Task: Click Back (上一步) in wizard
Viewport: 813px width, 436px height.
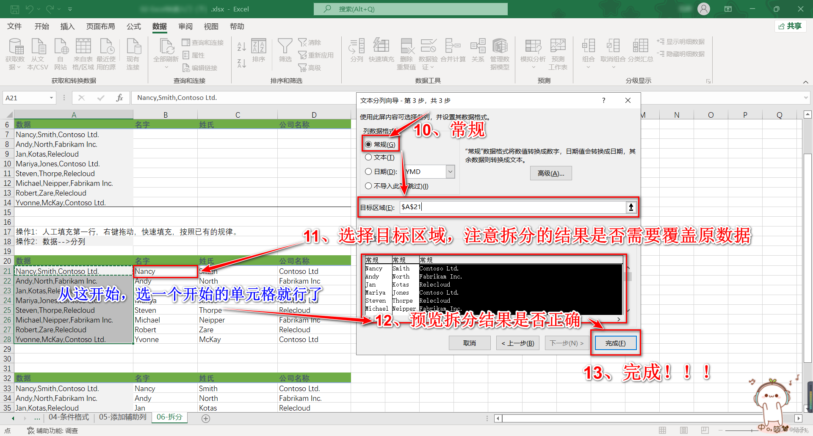Action: 518,343
